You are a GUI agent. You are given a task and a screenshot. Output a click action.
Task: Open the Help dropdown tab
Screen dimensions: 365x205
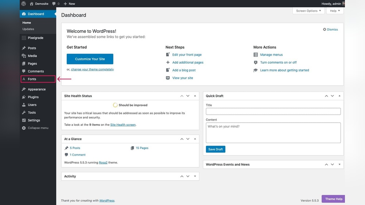coord(335,11)
